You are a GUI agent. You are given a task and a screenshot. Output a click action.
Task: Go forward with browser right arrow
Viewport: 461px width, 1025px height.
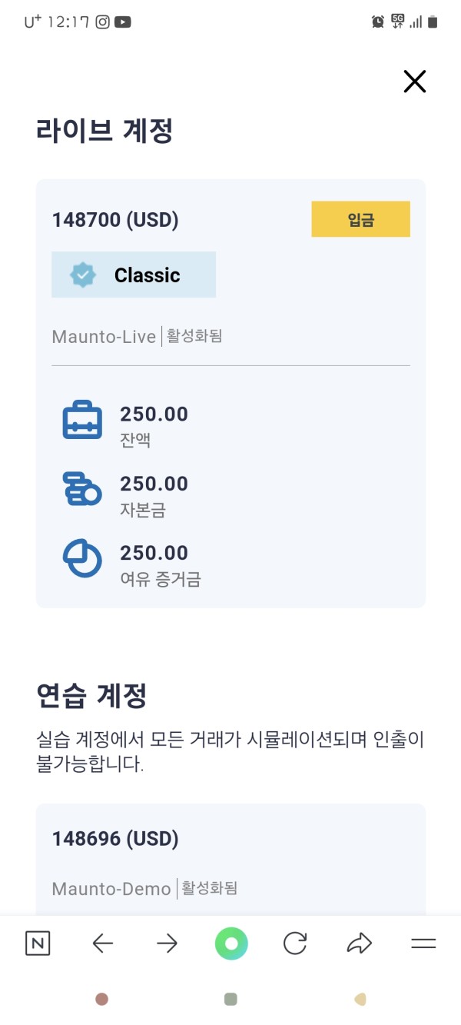click(x=167, y=943)
